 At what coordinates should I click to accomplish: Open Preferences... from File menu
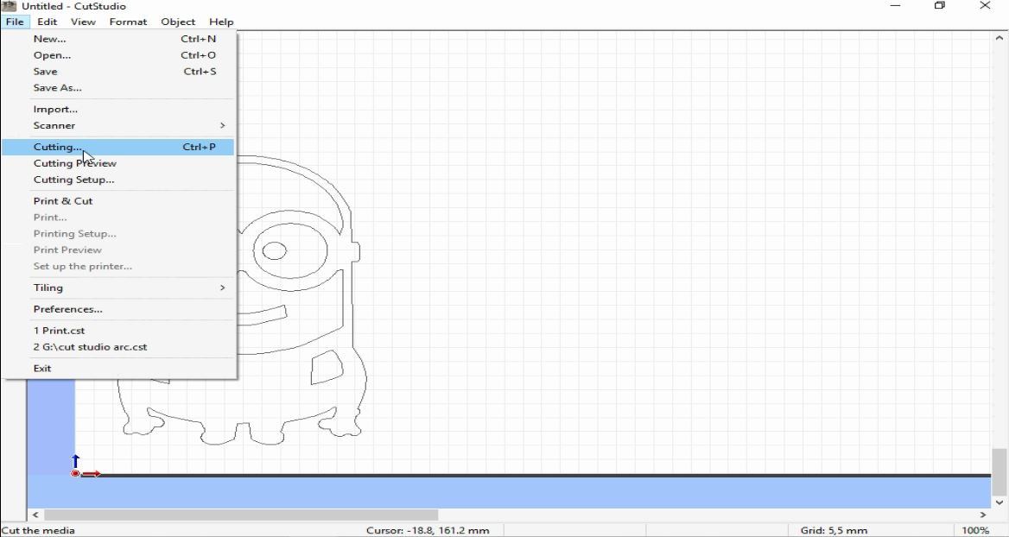coord(117,309)
